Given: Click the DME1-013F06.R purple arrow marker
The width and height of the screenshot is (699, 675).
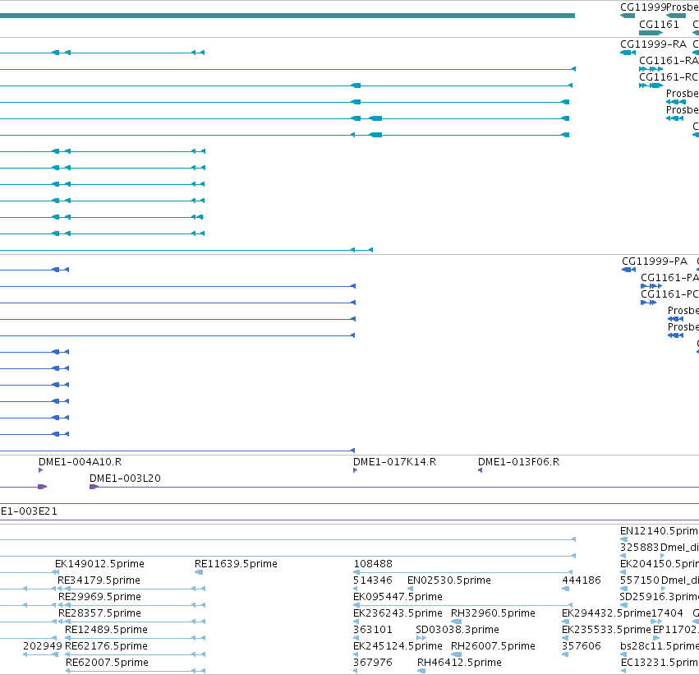Looking at the screenshot, I should click(481, 470).
